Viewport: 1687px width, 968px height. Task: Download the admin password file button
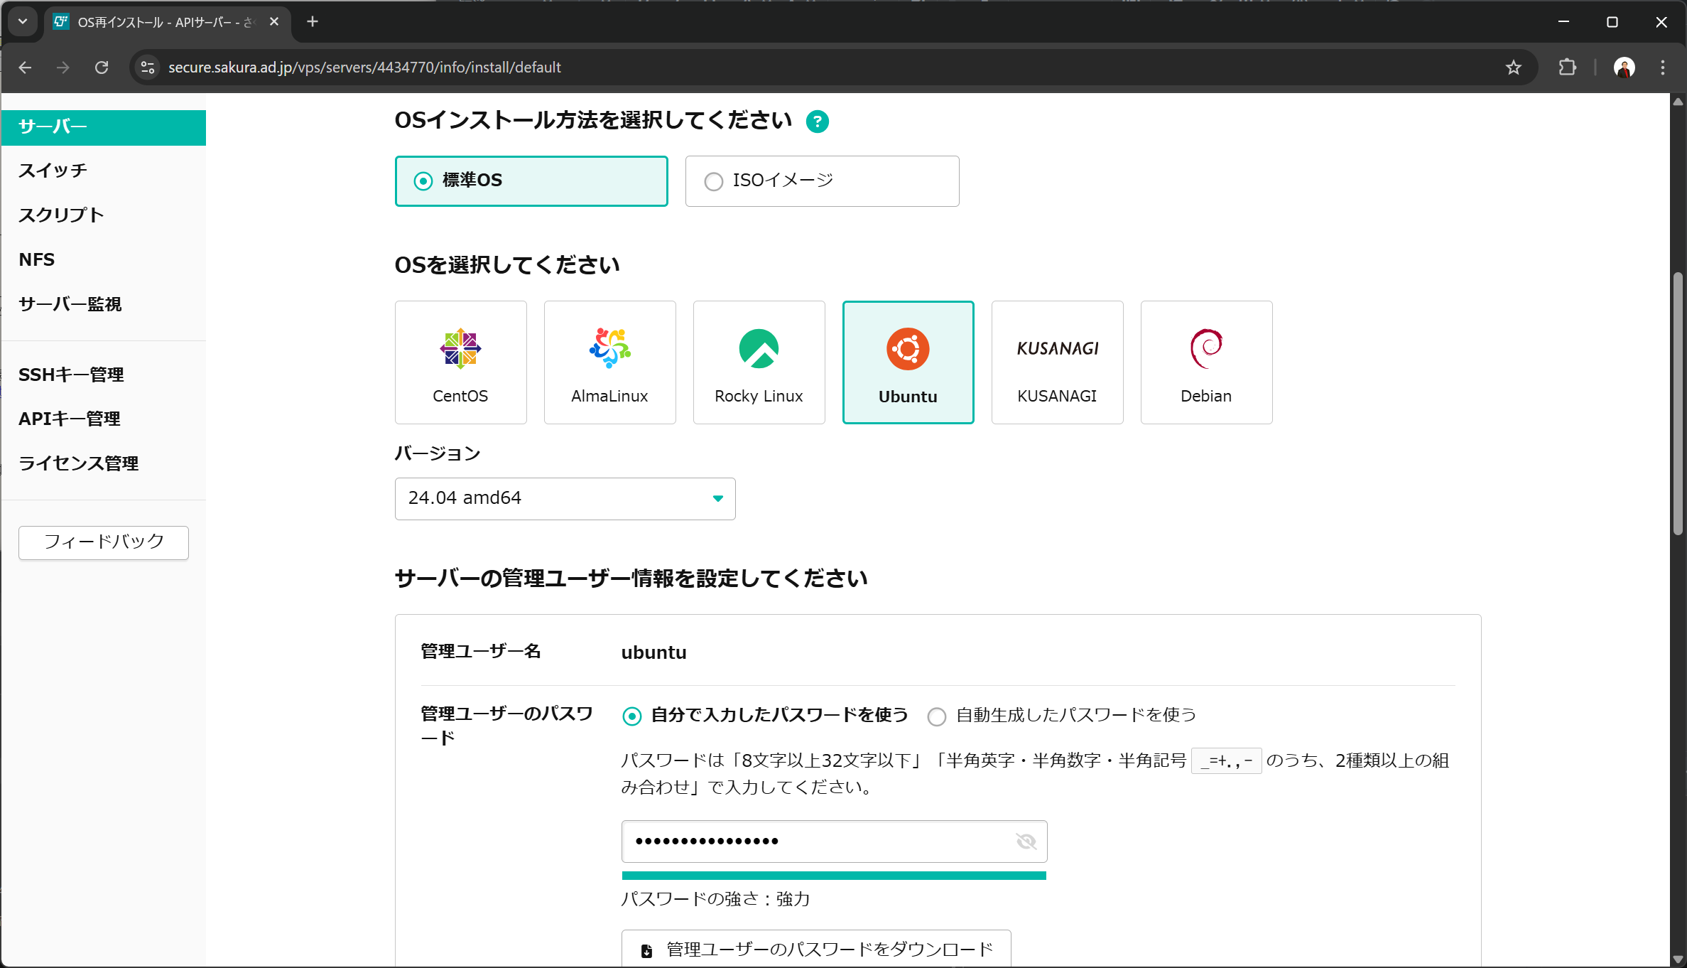tap(815, 950)
